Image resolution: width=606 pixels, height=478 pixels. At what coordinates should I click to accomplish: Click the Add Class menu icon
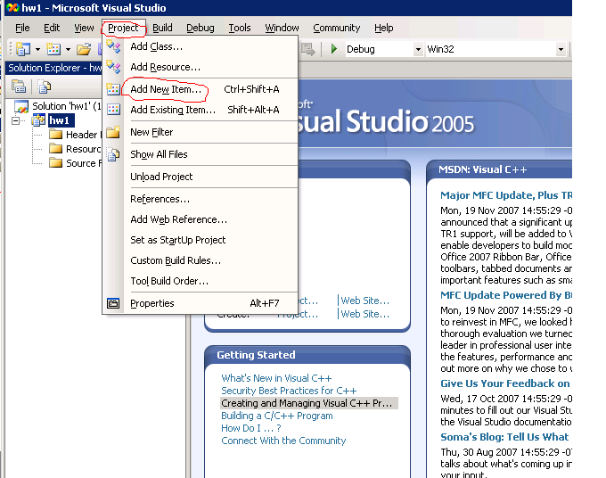(x=113, y=46)
